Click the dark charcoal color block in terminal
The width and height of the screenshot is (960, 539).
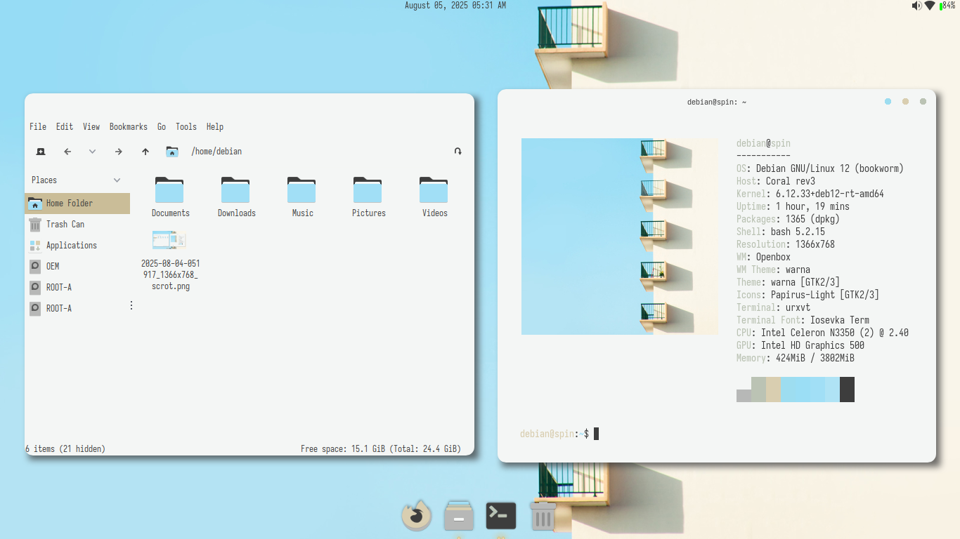click(x=847, y=390)
